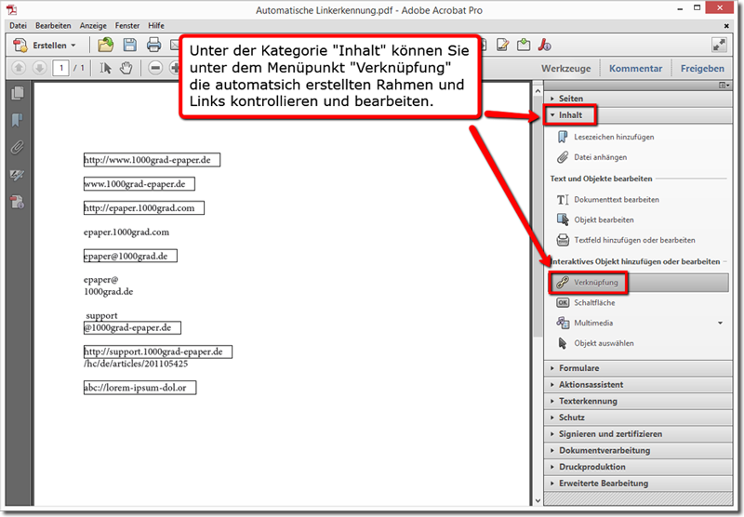Expand the Texterkennung section
Screen dimensions: 744x517
[x=638, y=402]
